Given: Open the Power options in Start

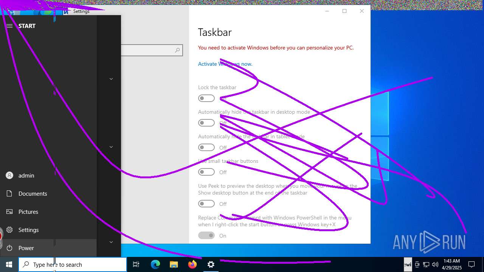Looking at the screenshot, I should pyautogui.click(x=48, y=248).
